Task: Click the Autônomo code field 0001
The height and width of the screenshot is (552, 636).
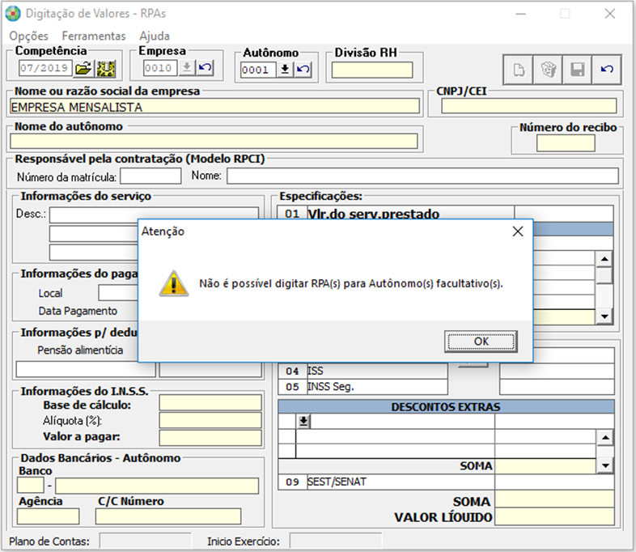Action: 258,70
